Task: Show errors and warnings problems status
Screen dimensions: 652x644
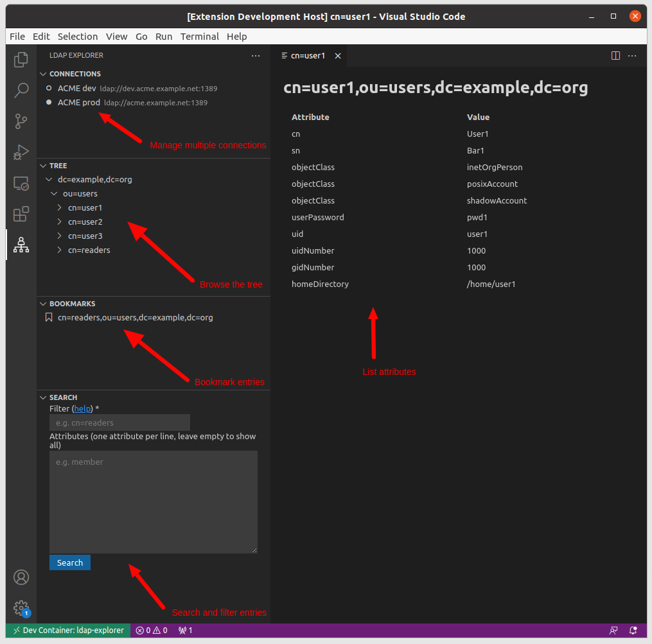Action: 152,631
